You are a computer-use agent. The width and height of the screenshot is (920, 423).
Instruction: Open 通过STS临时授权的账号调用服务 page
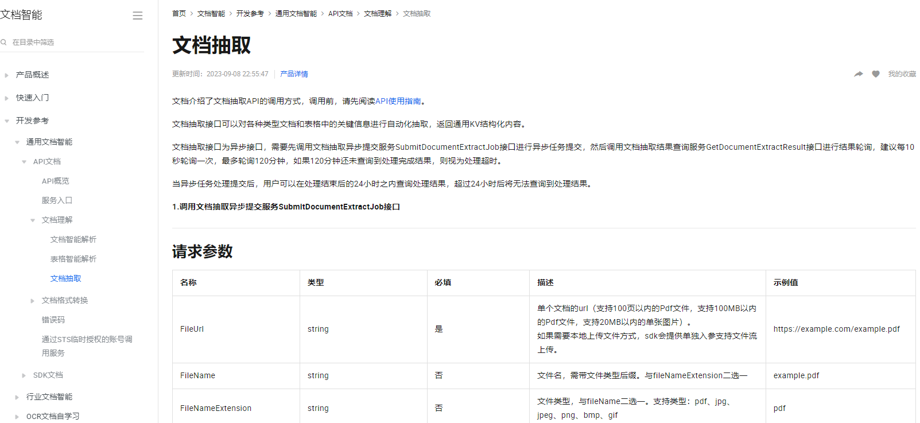point(87,346)
